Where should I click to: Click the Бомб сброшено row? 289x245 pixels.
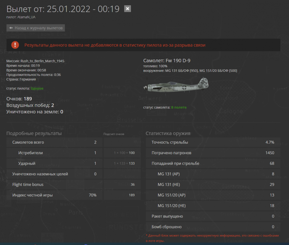(213, 227)
